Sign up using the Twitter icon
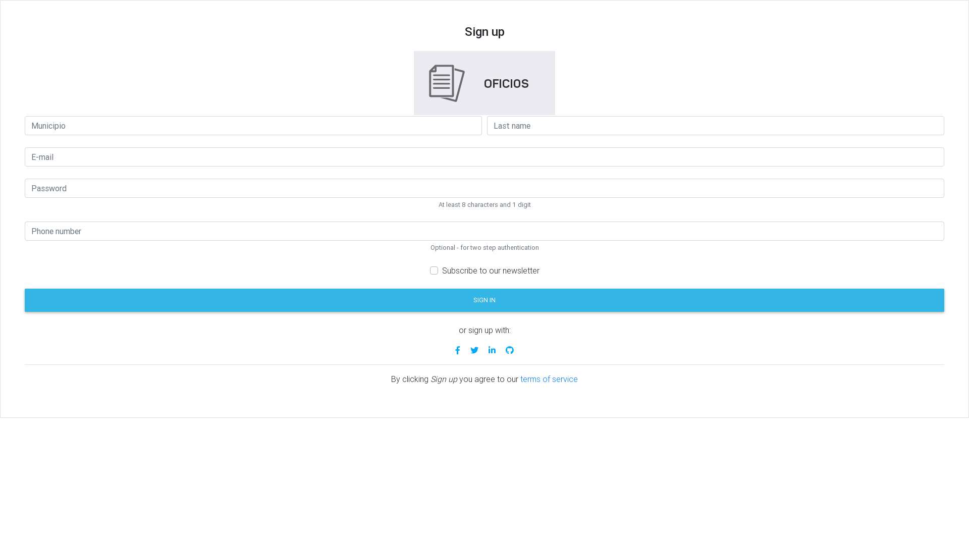This screenshot has width=969, height=545. [474, 350]
